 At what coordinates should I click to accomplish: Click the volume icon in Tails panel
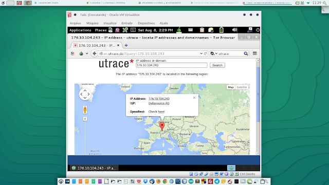point(234,30)
